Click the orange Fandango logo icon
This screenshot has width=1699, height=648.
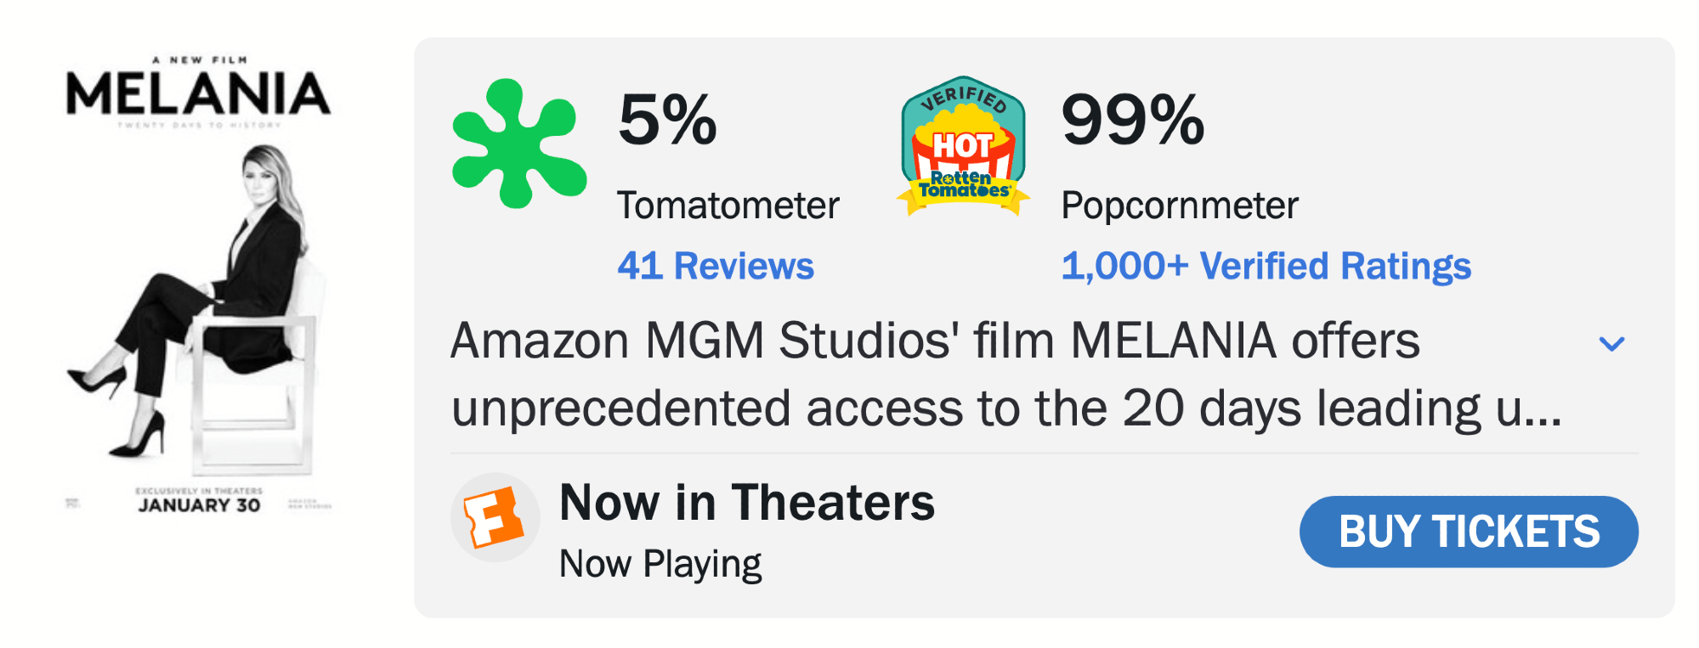click(x=495, y=517)
